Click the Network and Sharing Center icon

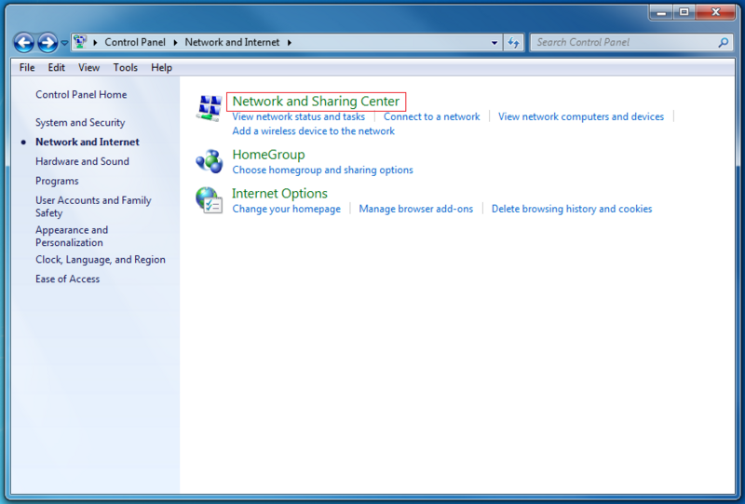pyautogui.click(x=209, y=108)
